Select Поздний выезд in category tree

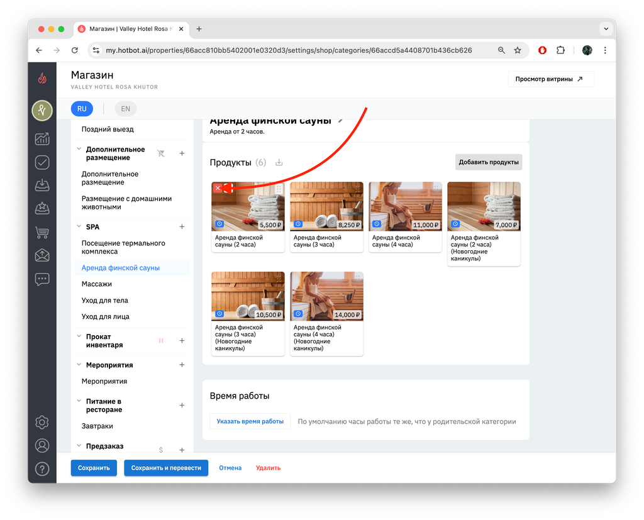pos(108,129)
